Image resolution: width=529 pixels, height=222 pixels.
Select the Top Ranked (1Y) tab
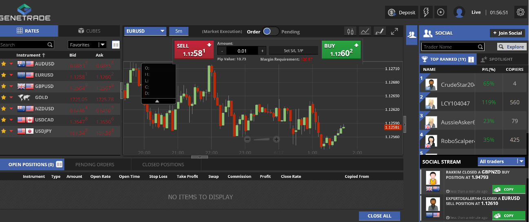click(448, 59)
